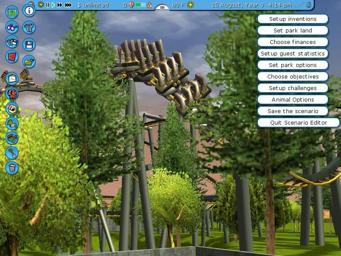Open Setup inventions menu
The width and height of the screenshot is (341, 256).
[x=293, y=19]
